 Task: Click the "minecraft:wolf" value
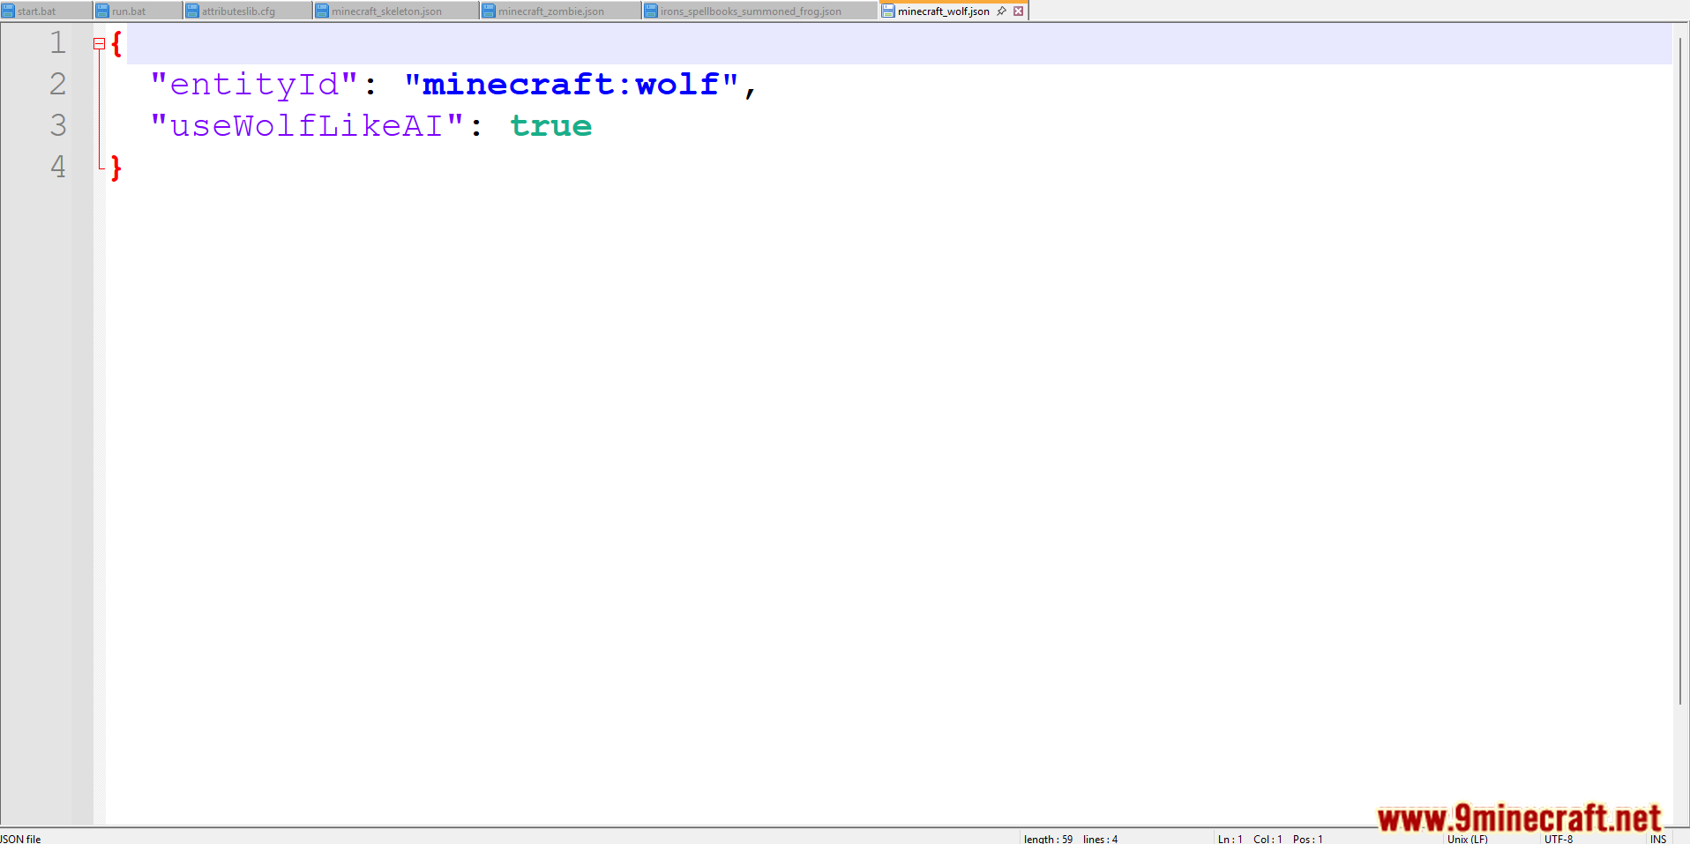pyautogui.click(x=572, y=85)
